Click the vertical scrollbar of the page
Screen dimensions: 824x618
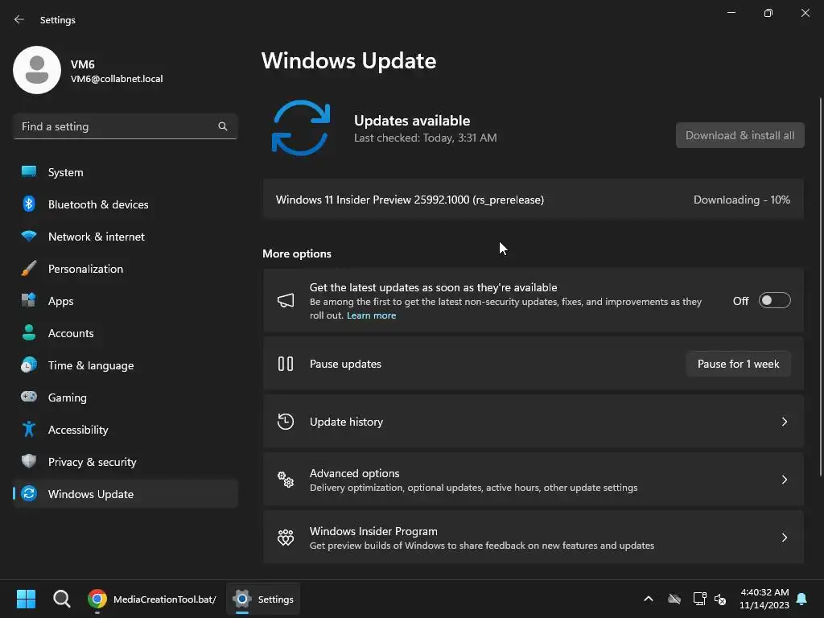point(820,286)
